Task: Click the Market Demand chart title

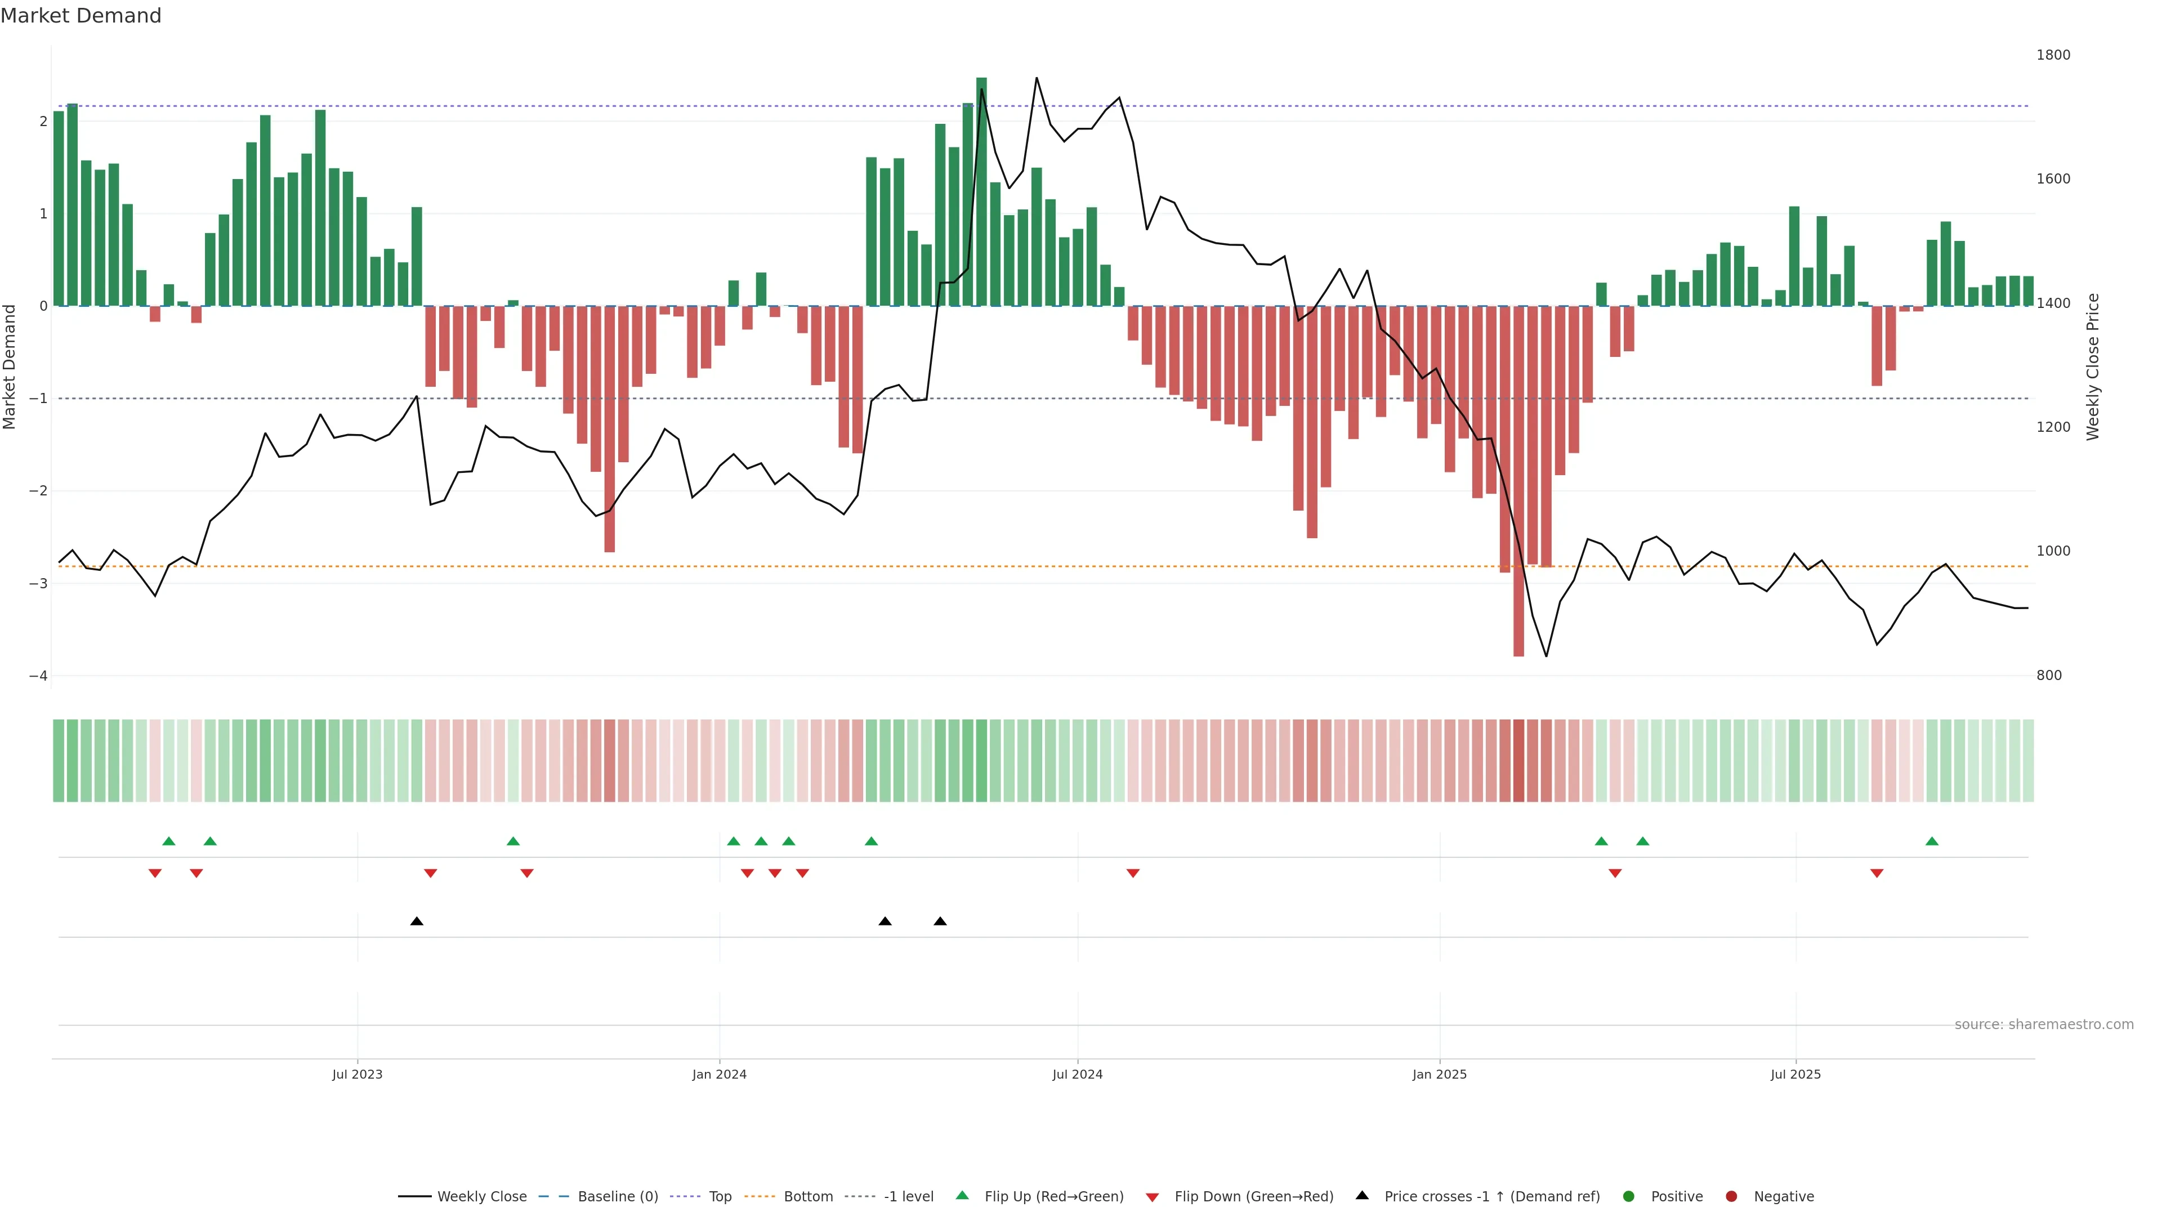Action: click(81, 16)
